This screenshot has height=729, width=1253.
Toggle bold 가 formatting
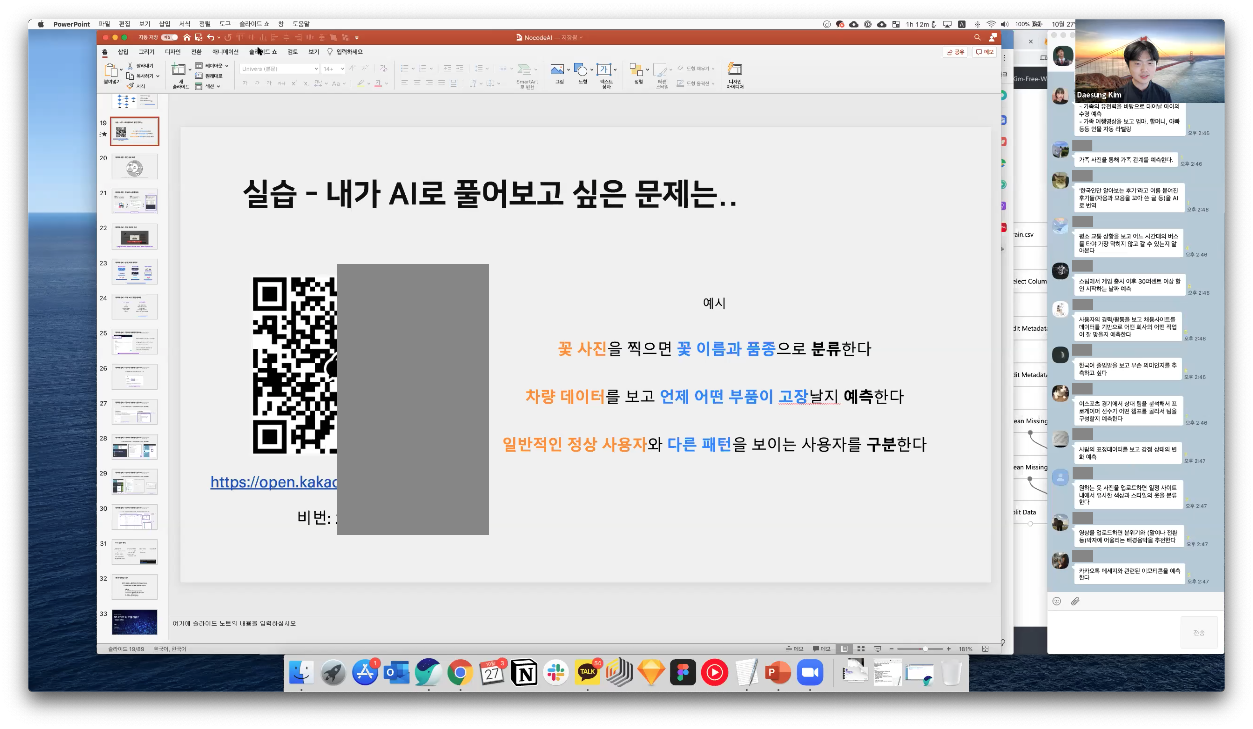245,83
